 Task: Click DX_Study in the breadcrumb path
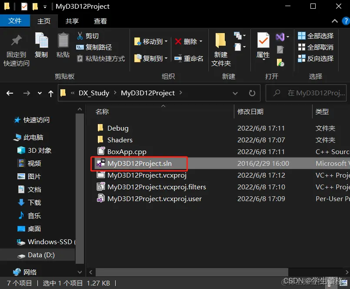94,93
